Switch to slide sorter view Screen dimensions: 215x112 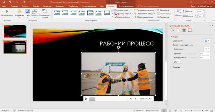(x=170, y=111)
